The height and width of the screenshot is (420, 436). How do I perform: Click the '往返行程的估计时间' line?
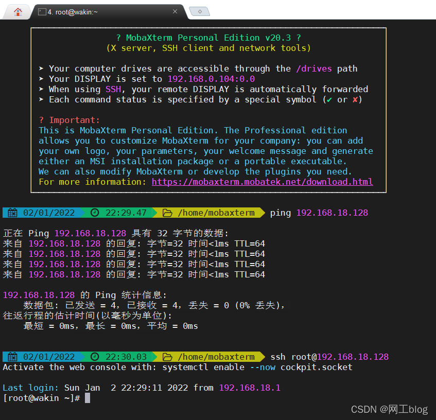(88, 316)
